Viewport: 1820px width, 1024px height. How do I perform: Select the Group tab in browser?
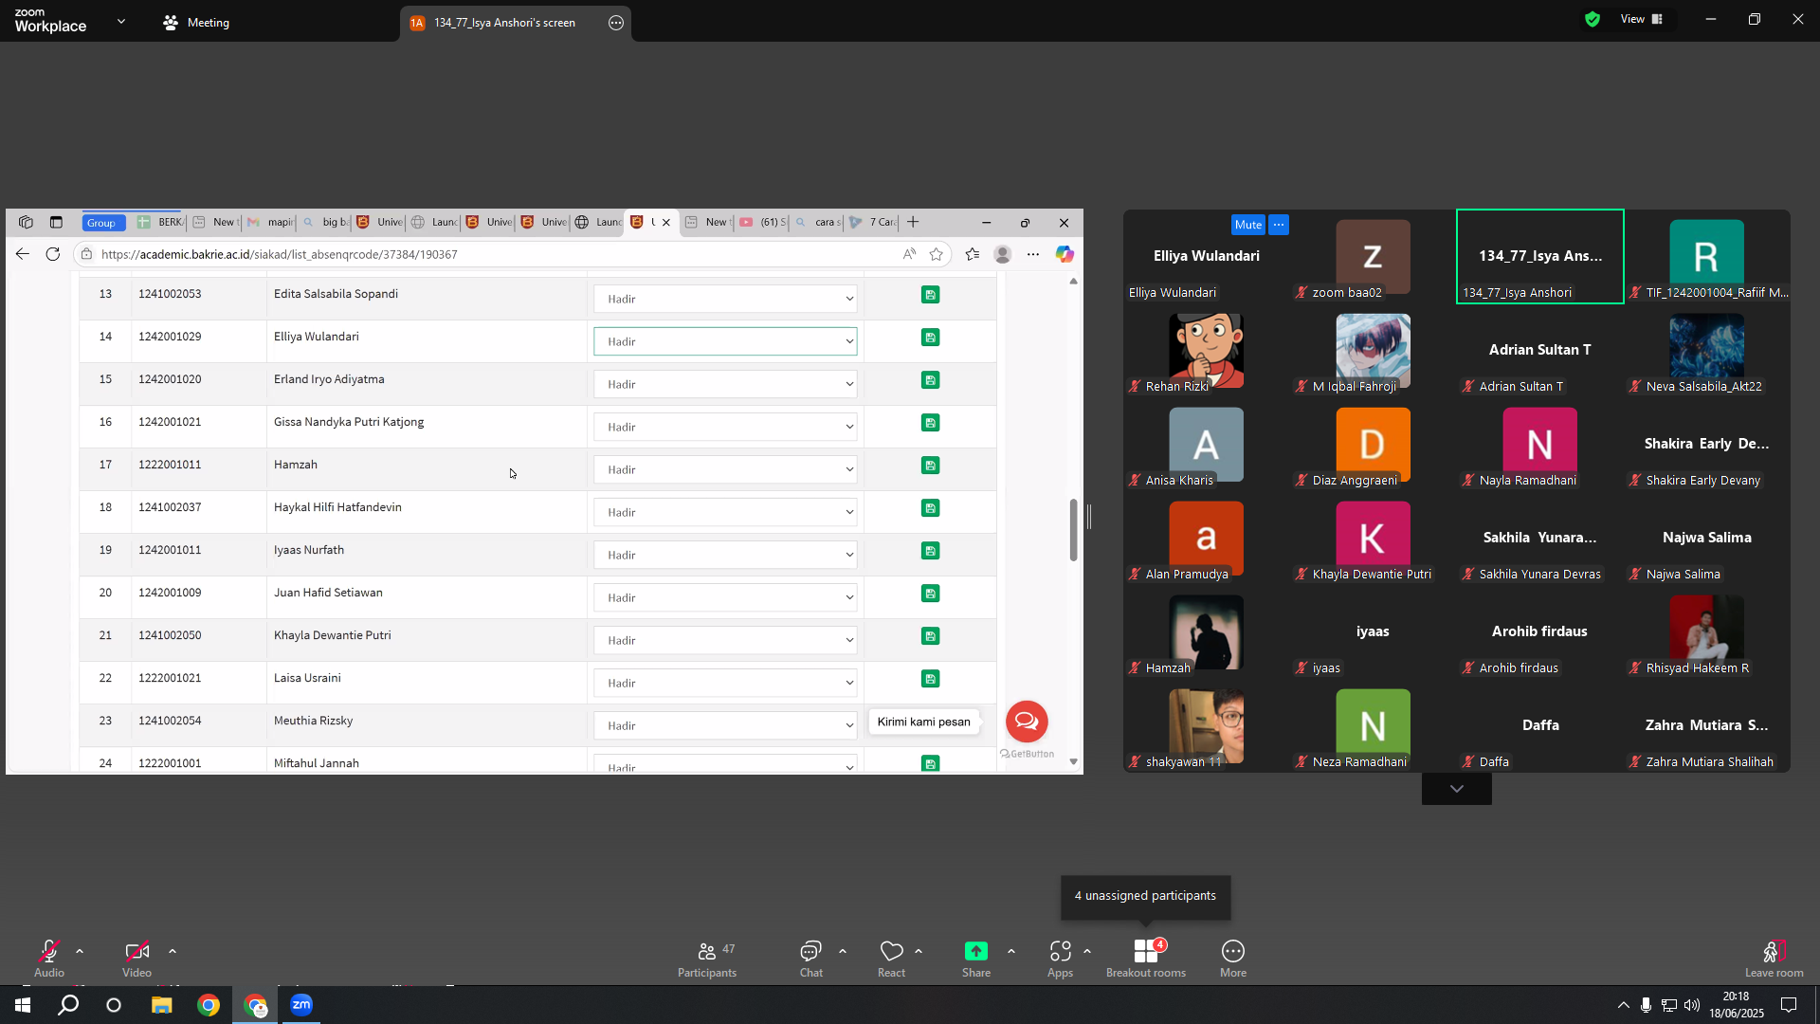point(102,223)
